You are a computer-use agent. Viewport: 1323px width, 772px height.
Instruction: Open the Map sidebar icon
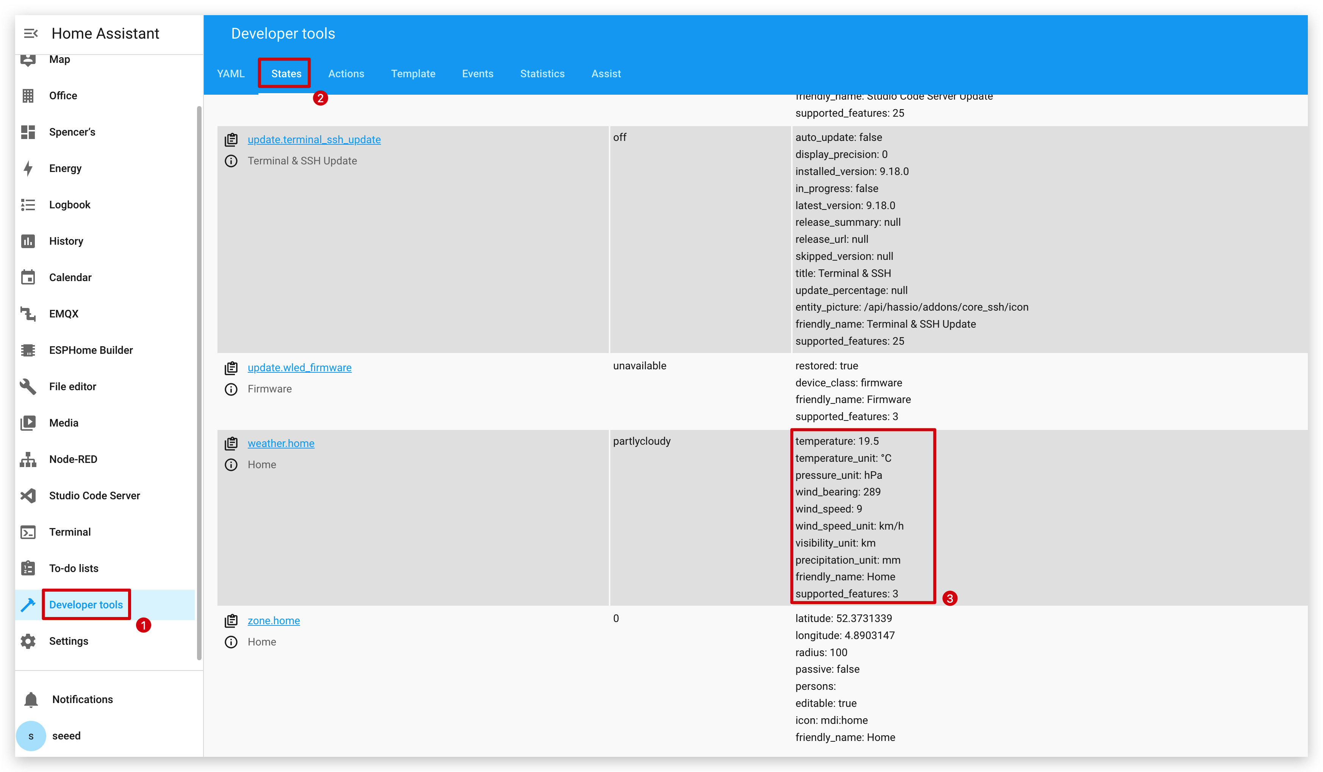click(28, 59)
